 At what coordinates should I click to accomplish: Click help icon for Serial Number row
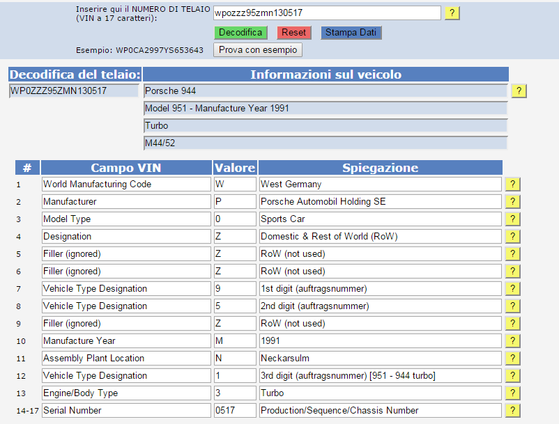pos(512,411)
